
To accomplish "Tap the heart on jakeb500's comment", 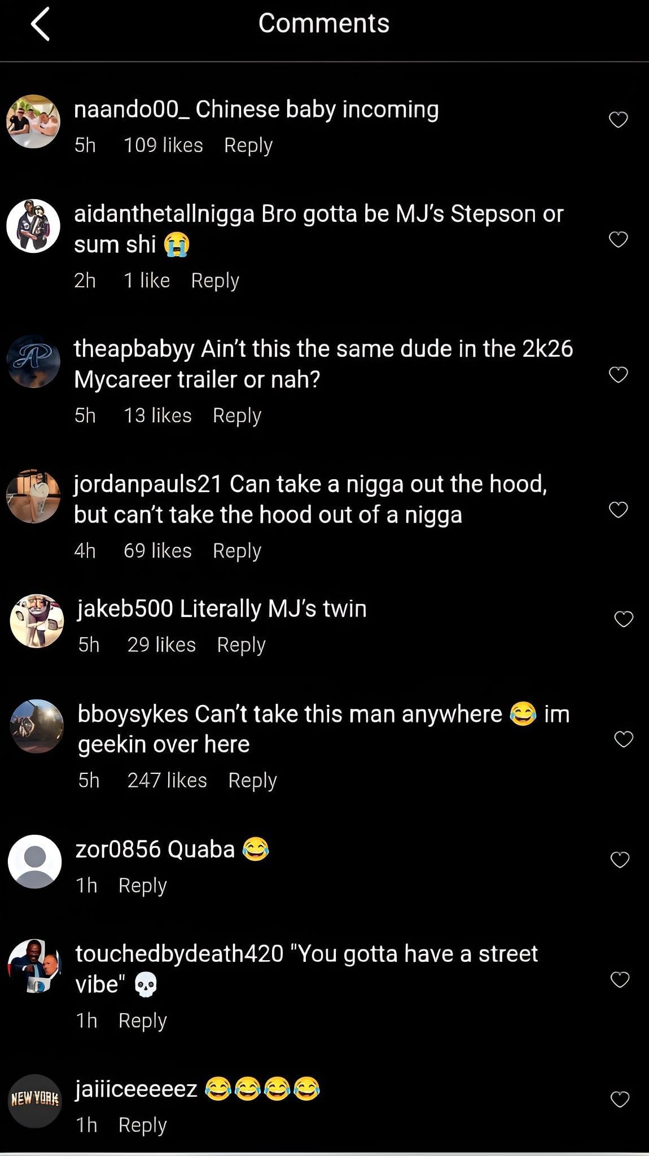I will (x=623, y=619).
